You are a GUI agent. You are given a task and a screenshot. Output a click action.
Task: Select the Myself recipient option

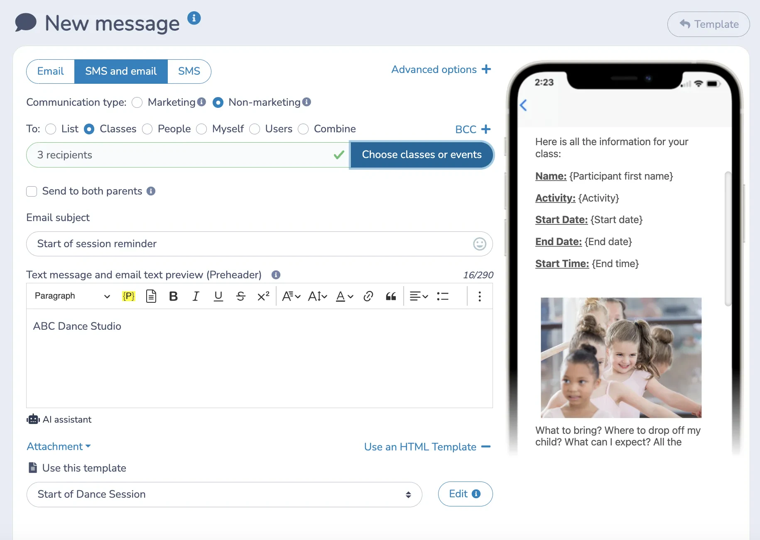tap(201, 129)
